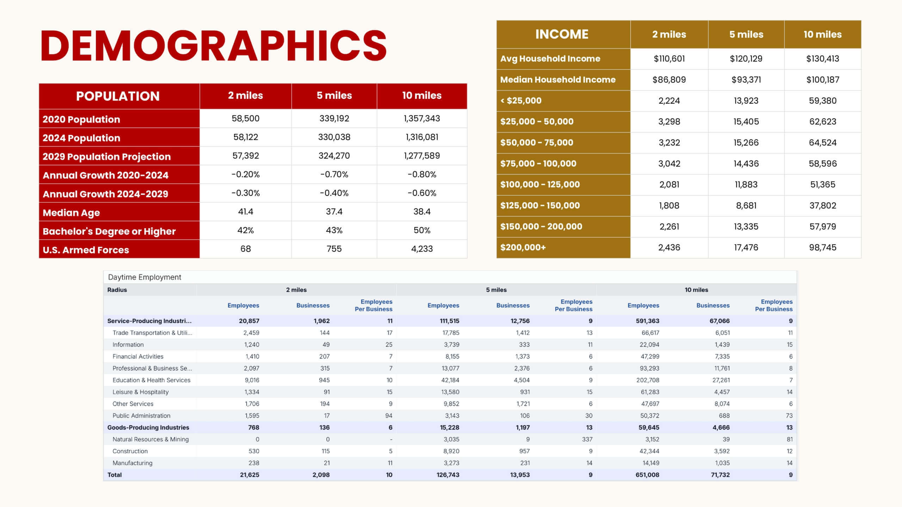This screenshot has width=902, height=507.
Task: Click the INCOME table header cell
Action: pyautogui.click(x=562, y=34)
